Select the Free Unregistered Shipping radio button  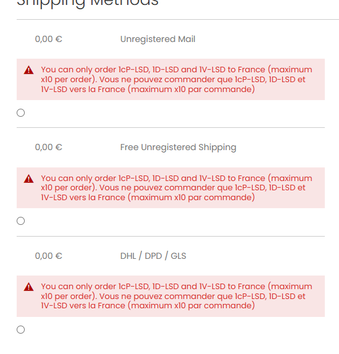click(21, 221)
